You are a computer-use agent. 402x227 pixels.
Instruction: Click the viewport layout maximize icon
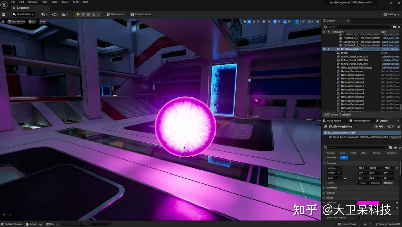[x=318, y=22]
